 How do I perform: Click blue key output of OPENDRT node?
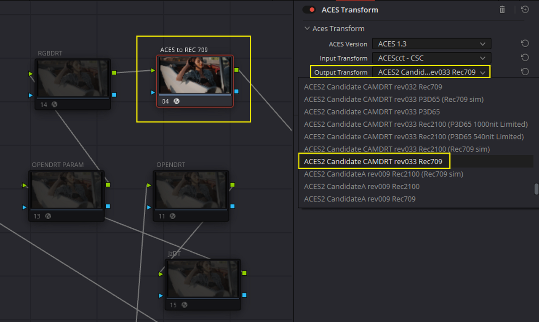click(x=232, y=206)
